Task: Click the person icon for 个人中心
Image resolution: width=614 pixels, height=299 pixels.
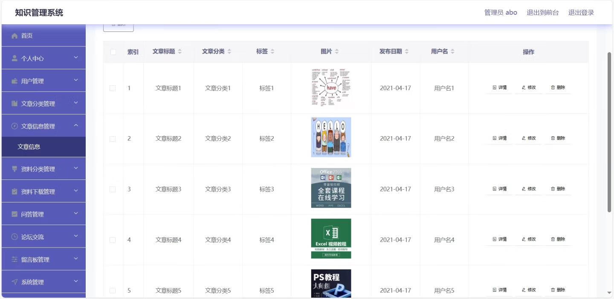Action: [14, 58]
